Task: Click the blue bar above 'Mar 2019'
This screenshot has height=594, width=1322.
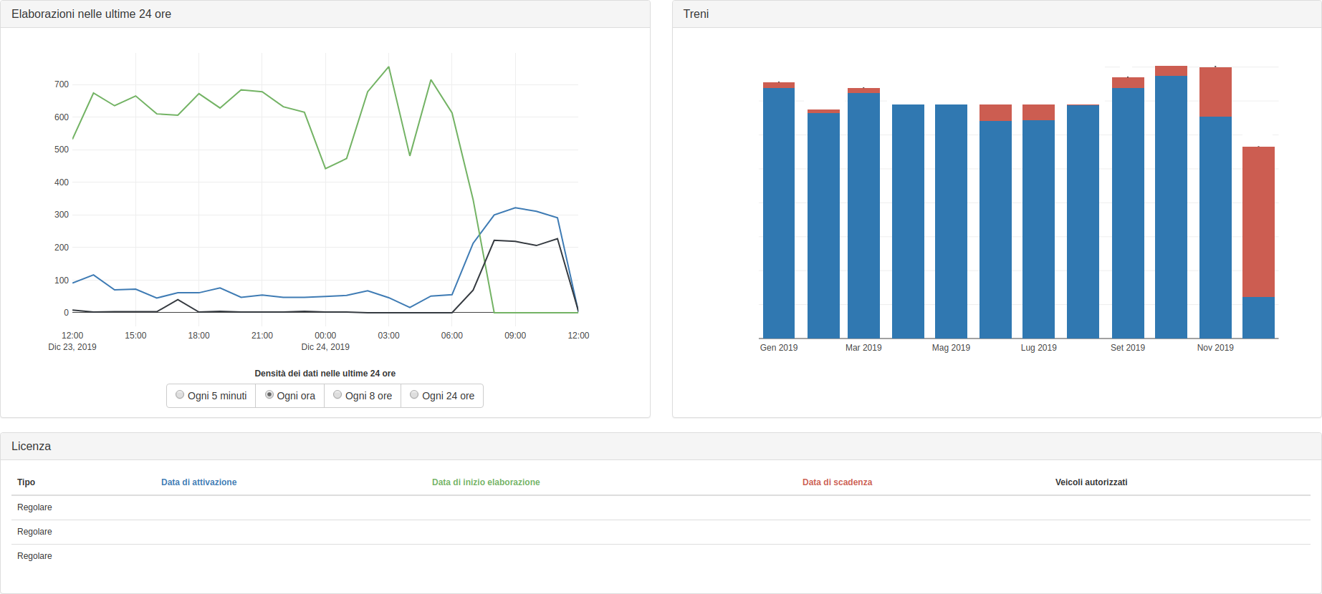Action: coord(863,215)
